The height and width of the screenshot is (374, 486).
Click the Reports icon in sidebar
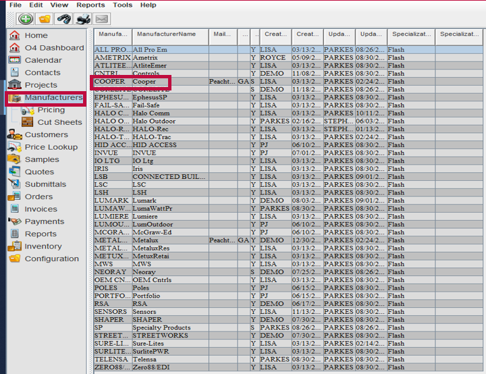click(x=15, y=234)
